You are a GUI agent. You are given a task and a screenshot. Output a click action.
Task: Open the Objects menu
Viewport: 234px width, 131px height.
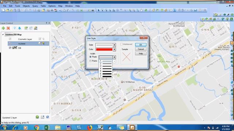(26, 6)
